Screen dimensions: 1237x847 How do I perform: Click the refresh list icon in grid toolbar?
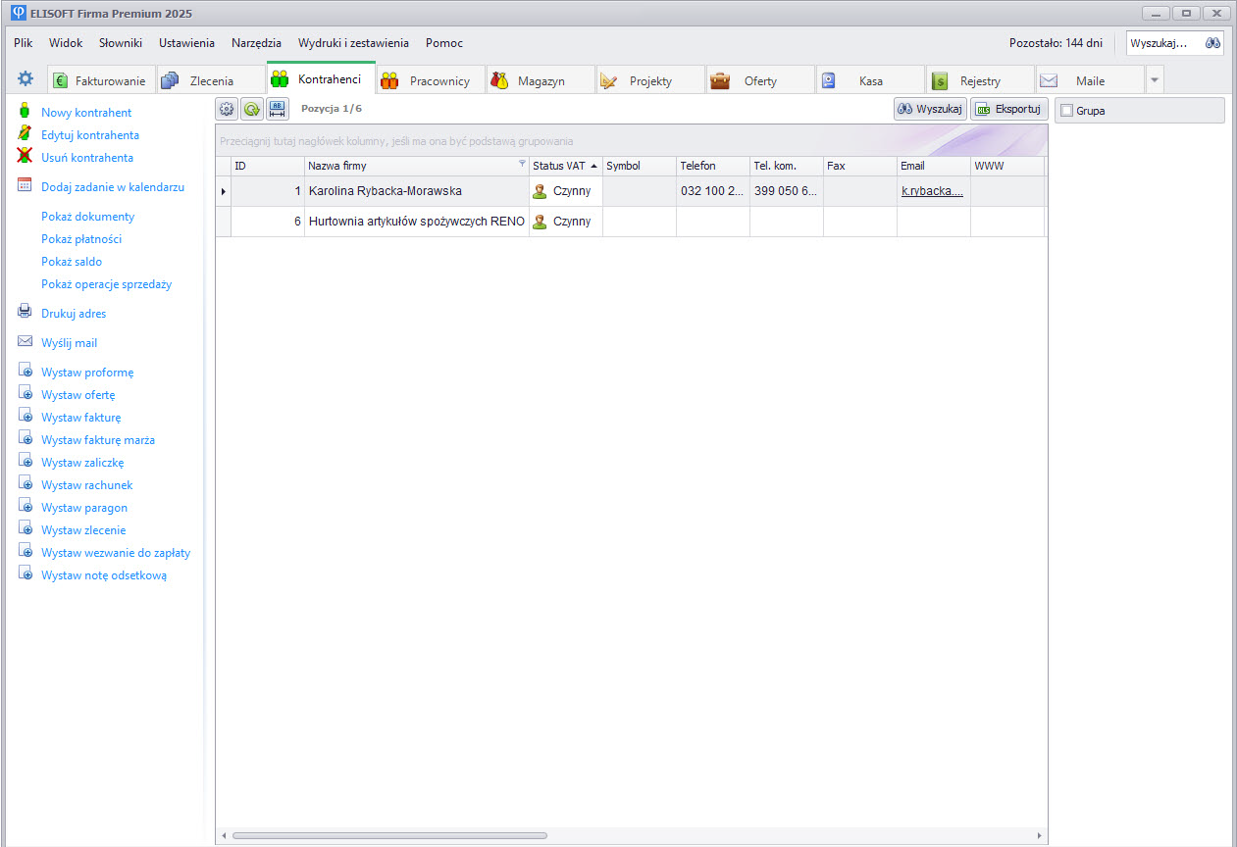(x=252, y=110)
